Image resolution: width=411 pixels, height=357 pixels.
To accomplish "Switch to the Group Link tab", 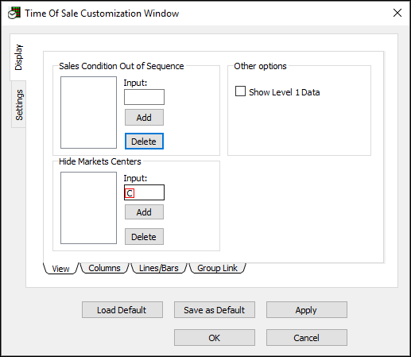I will (x=217, y=268).
